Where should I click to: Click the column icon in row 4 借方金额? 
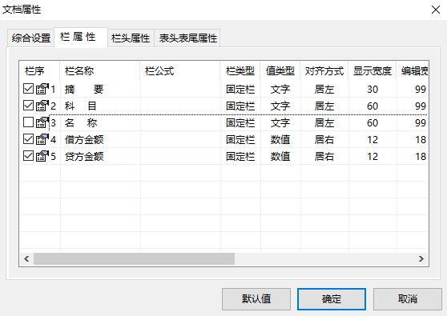pos(42,139)
